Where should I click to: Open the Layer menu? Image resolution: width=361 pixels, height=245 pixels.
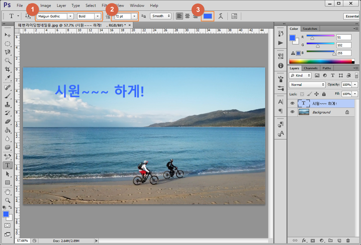(61, 6)
